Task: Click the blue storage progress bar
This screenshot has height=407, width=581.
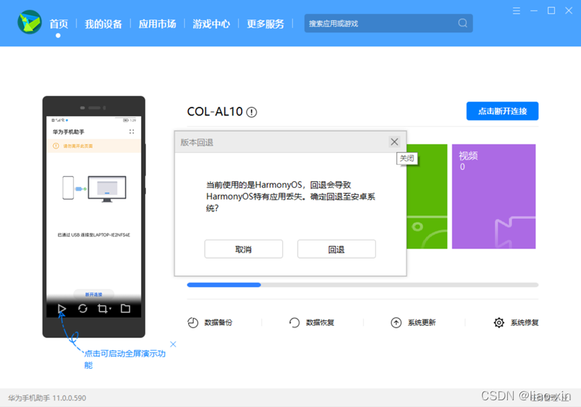Action: (224, 285)
